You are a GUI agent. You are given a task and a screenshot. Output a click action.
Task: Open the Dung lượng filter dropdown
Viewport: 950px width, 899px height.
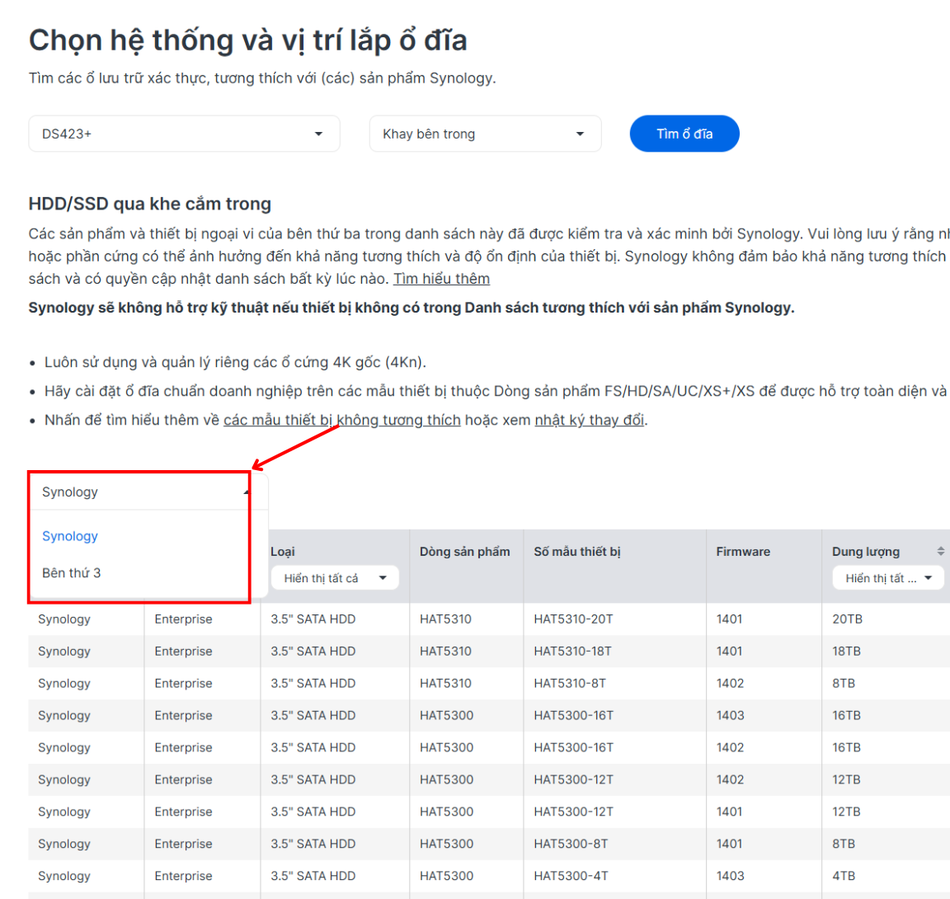tap(888, 578)
